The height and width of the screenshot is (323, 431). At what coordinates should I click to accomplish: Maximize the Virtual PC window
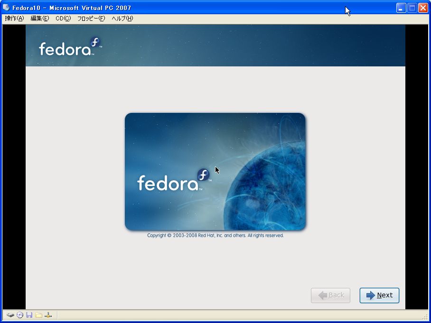click(x=412, y=8)
